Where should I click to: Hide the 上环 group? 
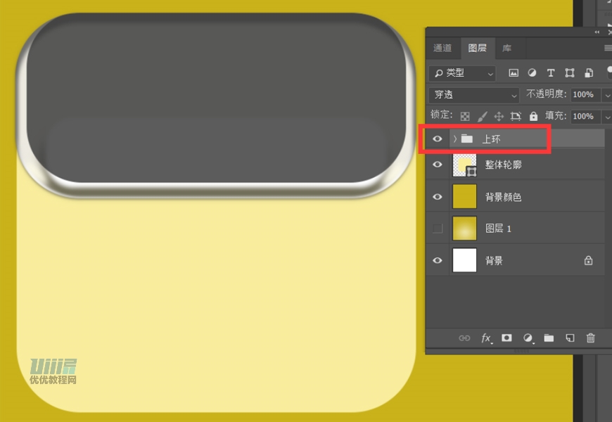[438, 139]
